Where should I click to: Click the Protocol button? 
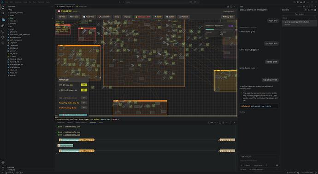coord(183,17)
